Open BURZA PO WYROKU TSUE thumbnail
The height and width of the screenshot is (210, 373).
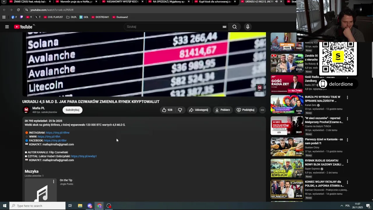pos(287,104)
